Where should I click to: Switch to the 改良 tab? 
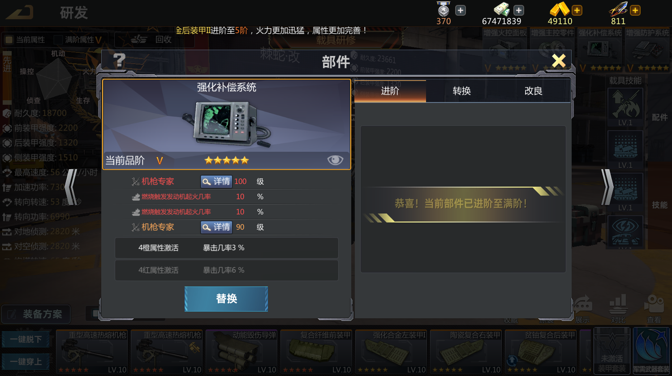tap(534, 91)
